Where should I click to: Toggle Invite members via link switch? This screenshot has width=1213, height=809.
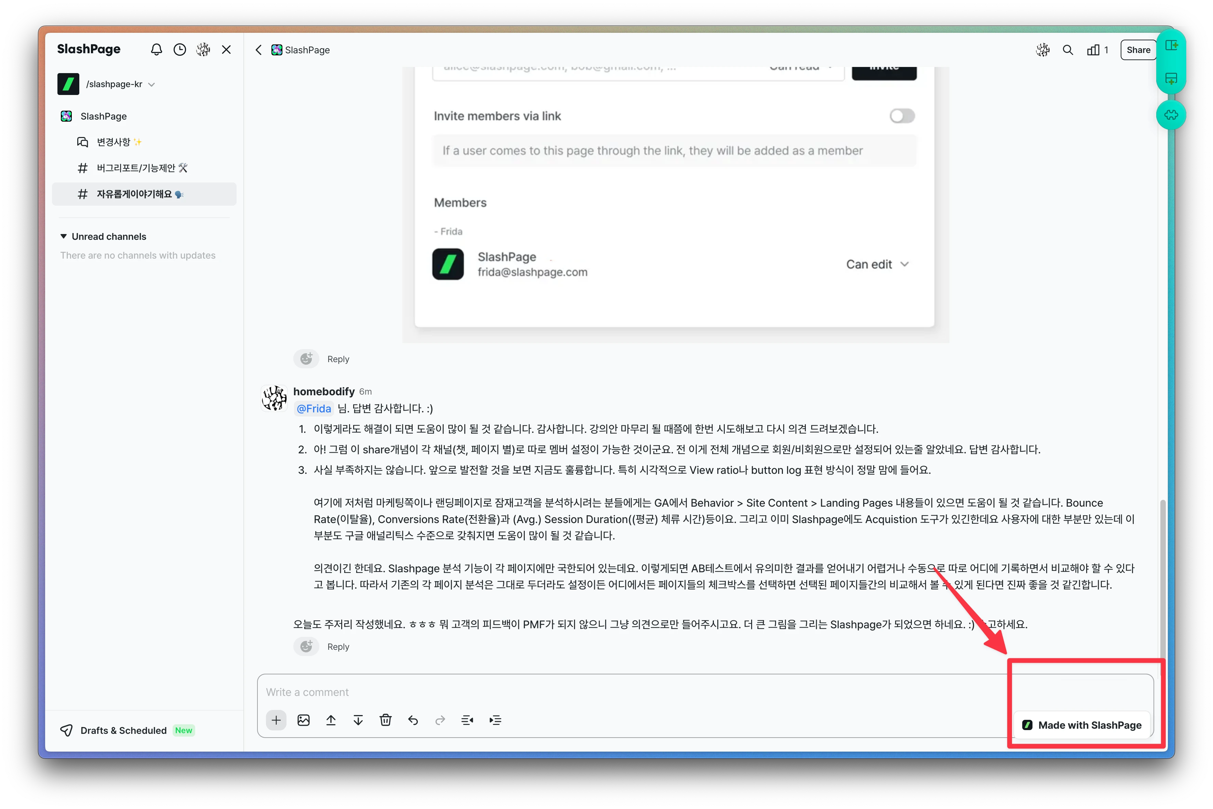click(902, 115)
